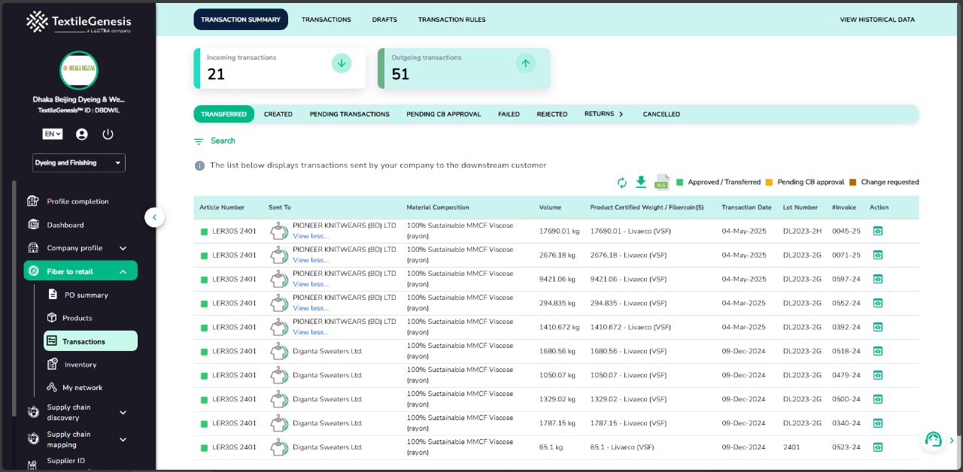Click the green download icon
Screen dimensions: 963x472
(641, 182)
